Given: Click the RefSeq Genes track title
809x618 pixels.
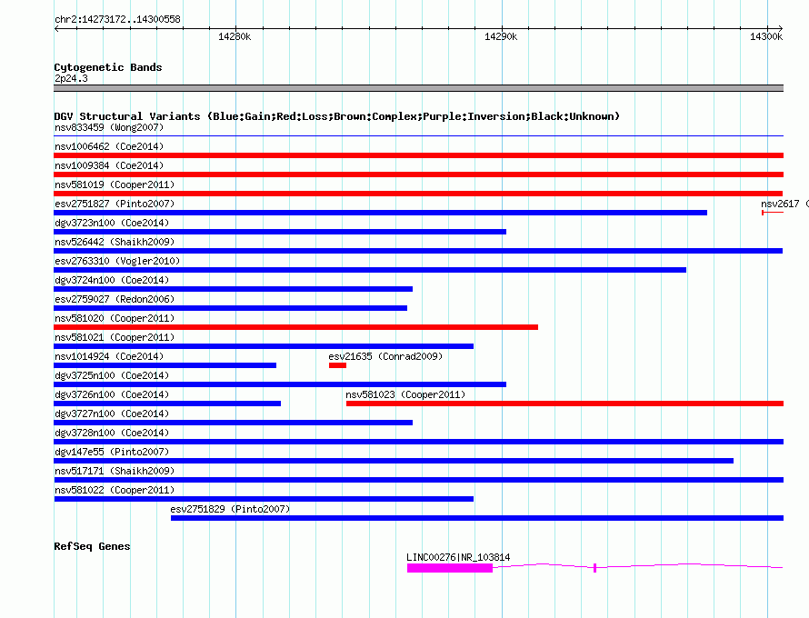Looking at the screenshot, I should pos(92,546).
